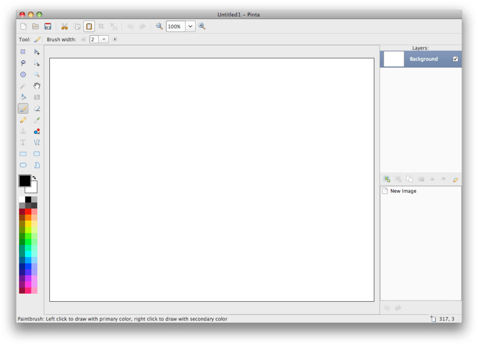
Task: Select the Eraser tool
Action: (x=36, y=109)
